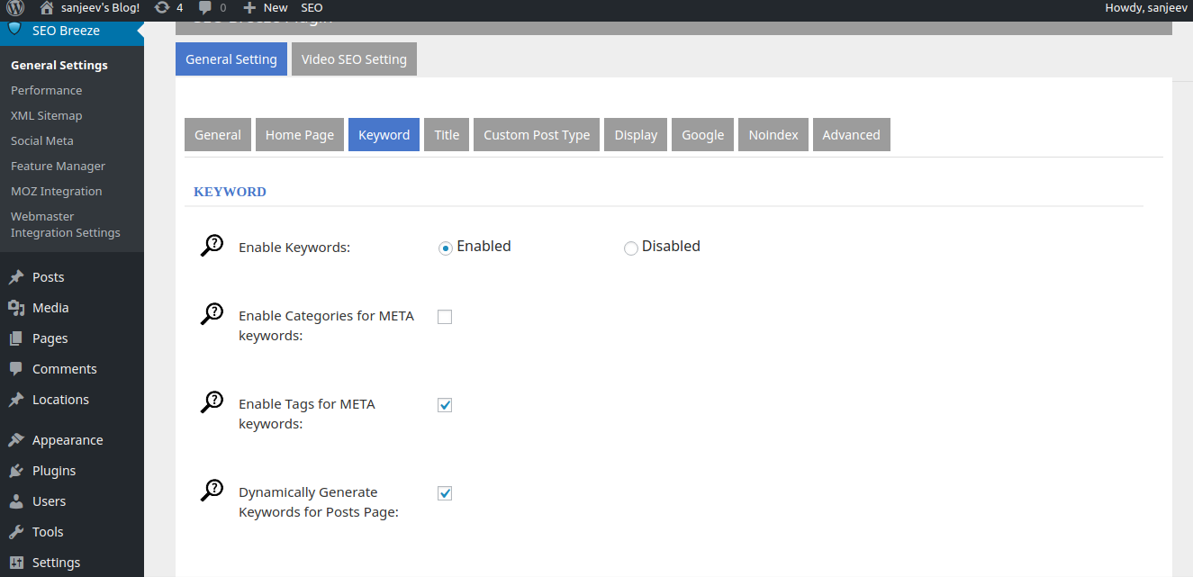Open the comments bubble icon in admin bar
The height and width of the screenshot is (577, 1193).
click(x=205, y=8)
